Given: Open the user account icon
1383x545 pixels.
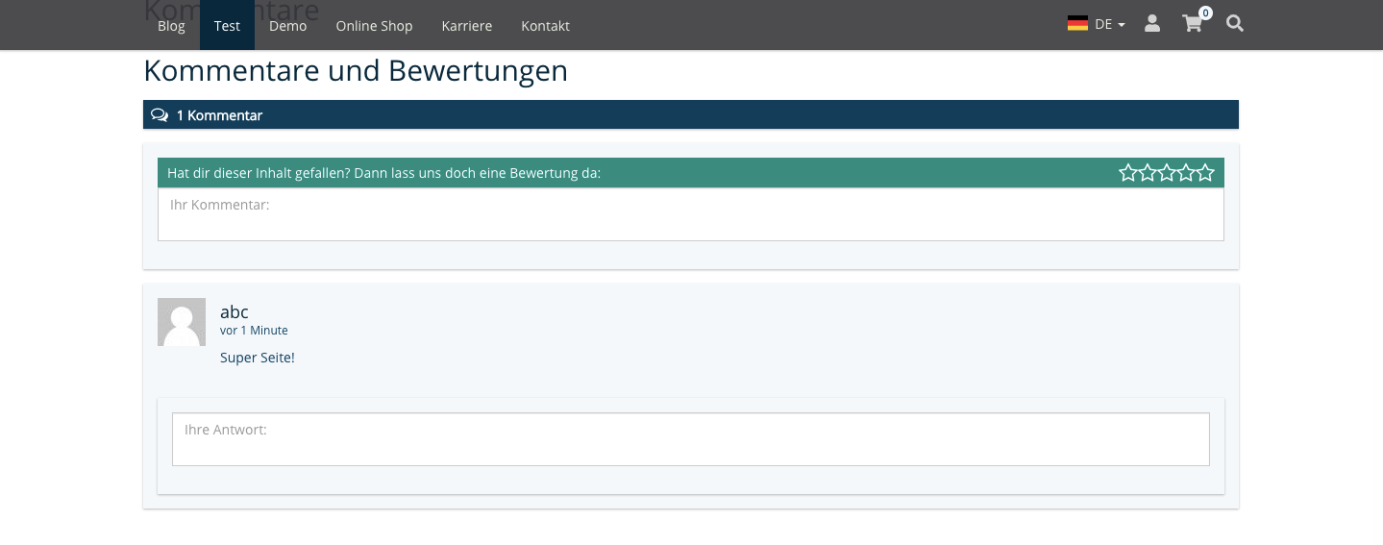Looking at the screenshot, I should tap(1152, 24).
